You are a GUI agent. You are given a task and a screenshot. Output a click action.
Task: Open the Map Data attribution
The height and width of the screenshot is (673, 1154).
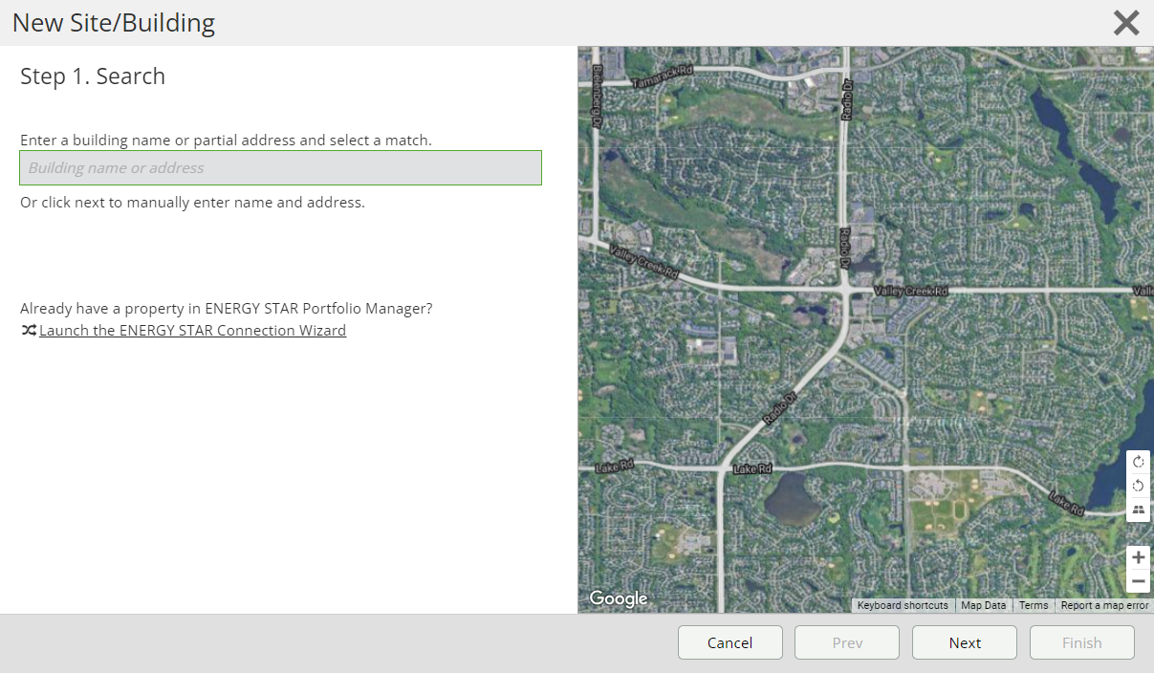point(983,605)
